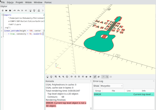The width and height of the screenshot is (156, 110).
Task: Undo the last edit
Action: (x=15, y=10)
